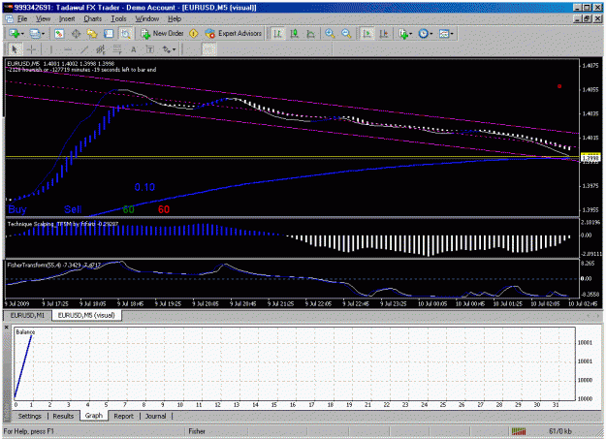
Task: Click the connection status bars icon
Action: tap(519, 431)
